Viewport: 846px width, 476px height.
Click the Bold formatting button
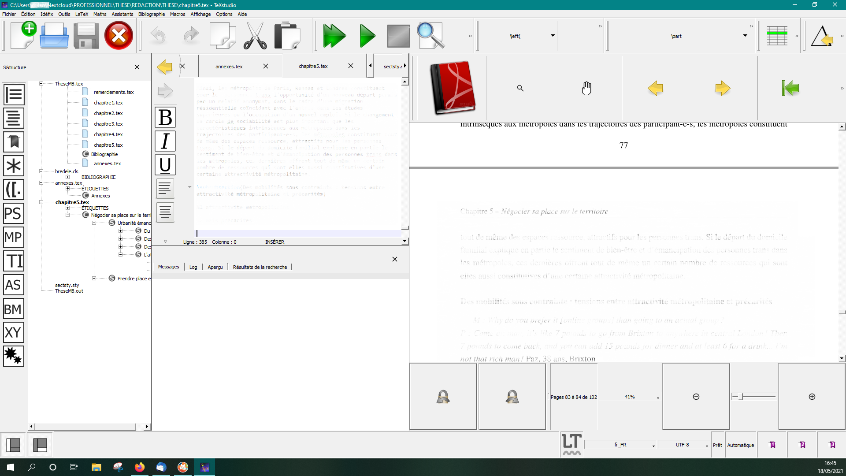(165, 117)
